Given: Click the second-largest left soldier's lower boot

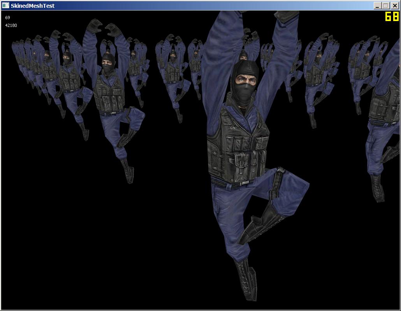Looking at the screenshot, I should tap(127, 170).
